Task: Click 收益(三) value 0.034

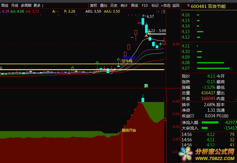Action: click(x=210, y=116)
